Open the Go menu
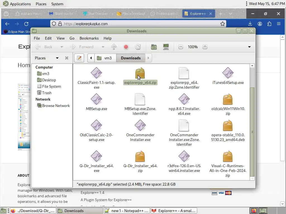Screen dimensions: 286x214 click(x=72, y=38)
